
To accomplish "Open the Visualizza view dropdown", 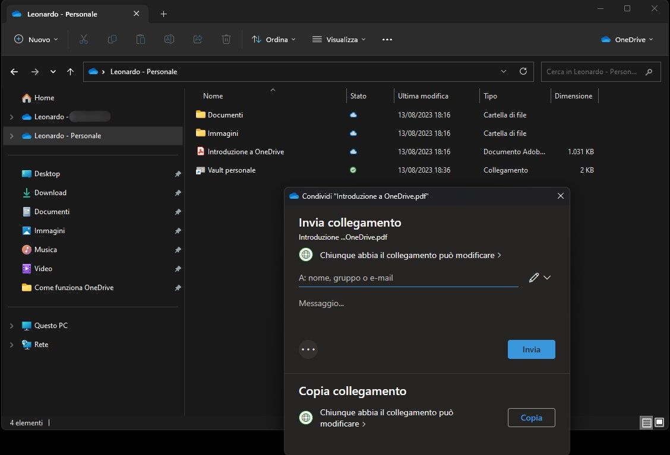I will pos(339,39).
